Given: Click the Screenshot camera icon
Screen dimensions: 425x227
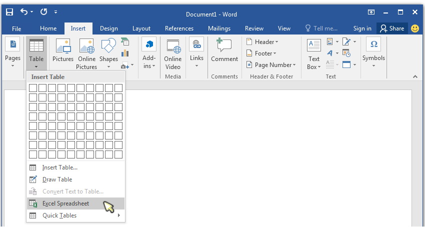Looking at the screenshot, I should (125, 65).
